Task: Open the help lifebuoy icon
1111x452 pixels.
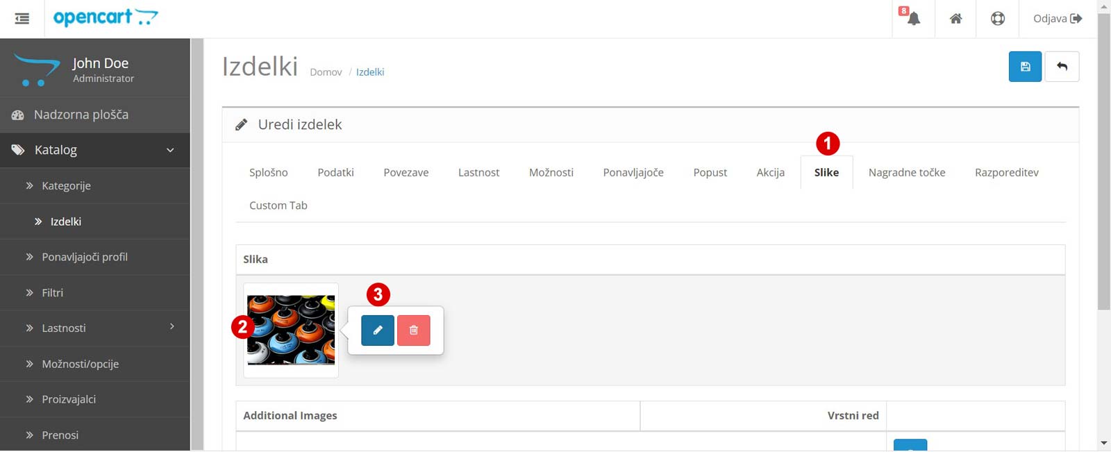Action: pyautogui.click(x=997, y=19)
